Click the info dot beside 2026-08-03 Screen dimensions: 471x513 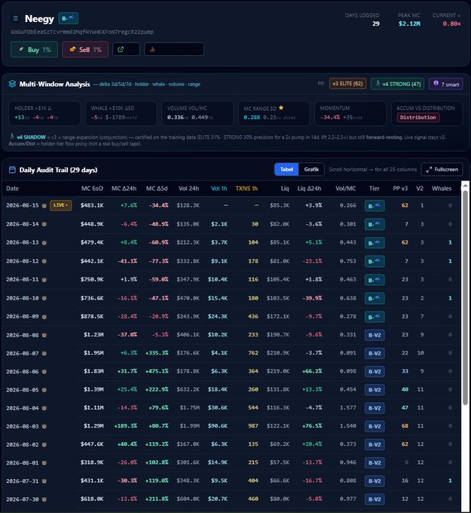coord(44,426)
